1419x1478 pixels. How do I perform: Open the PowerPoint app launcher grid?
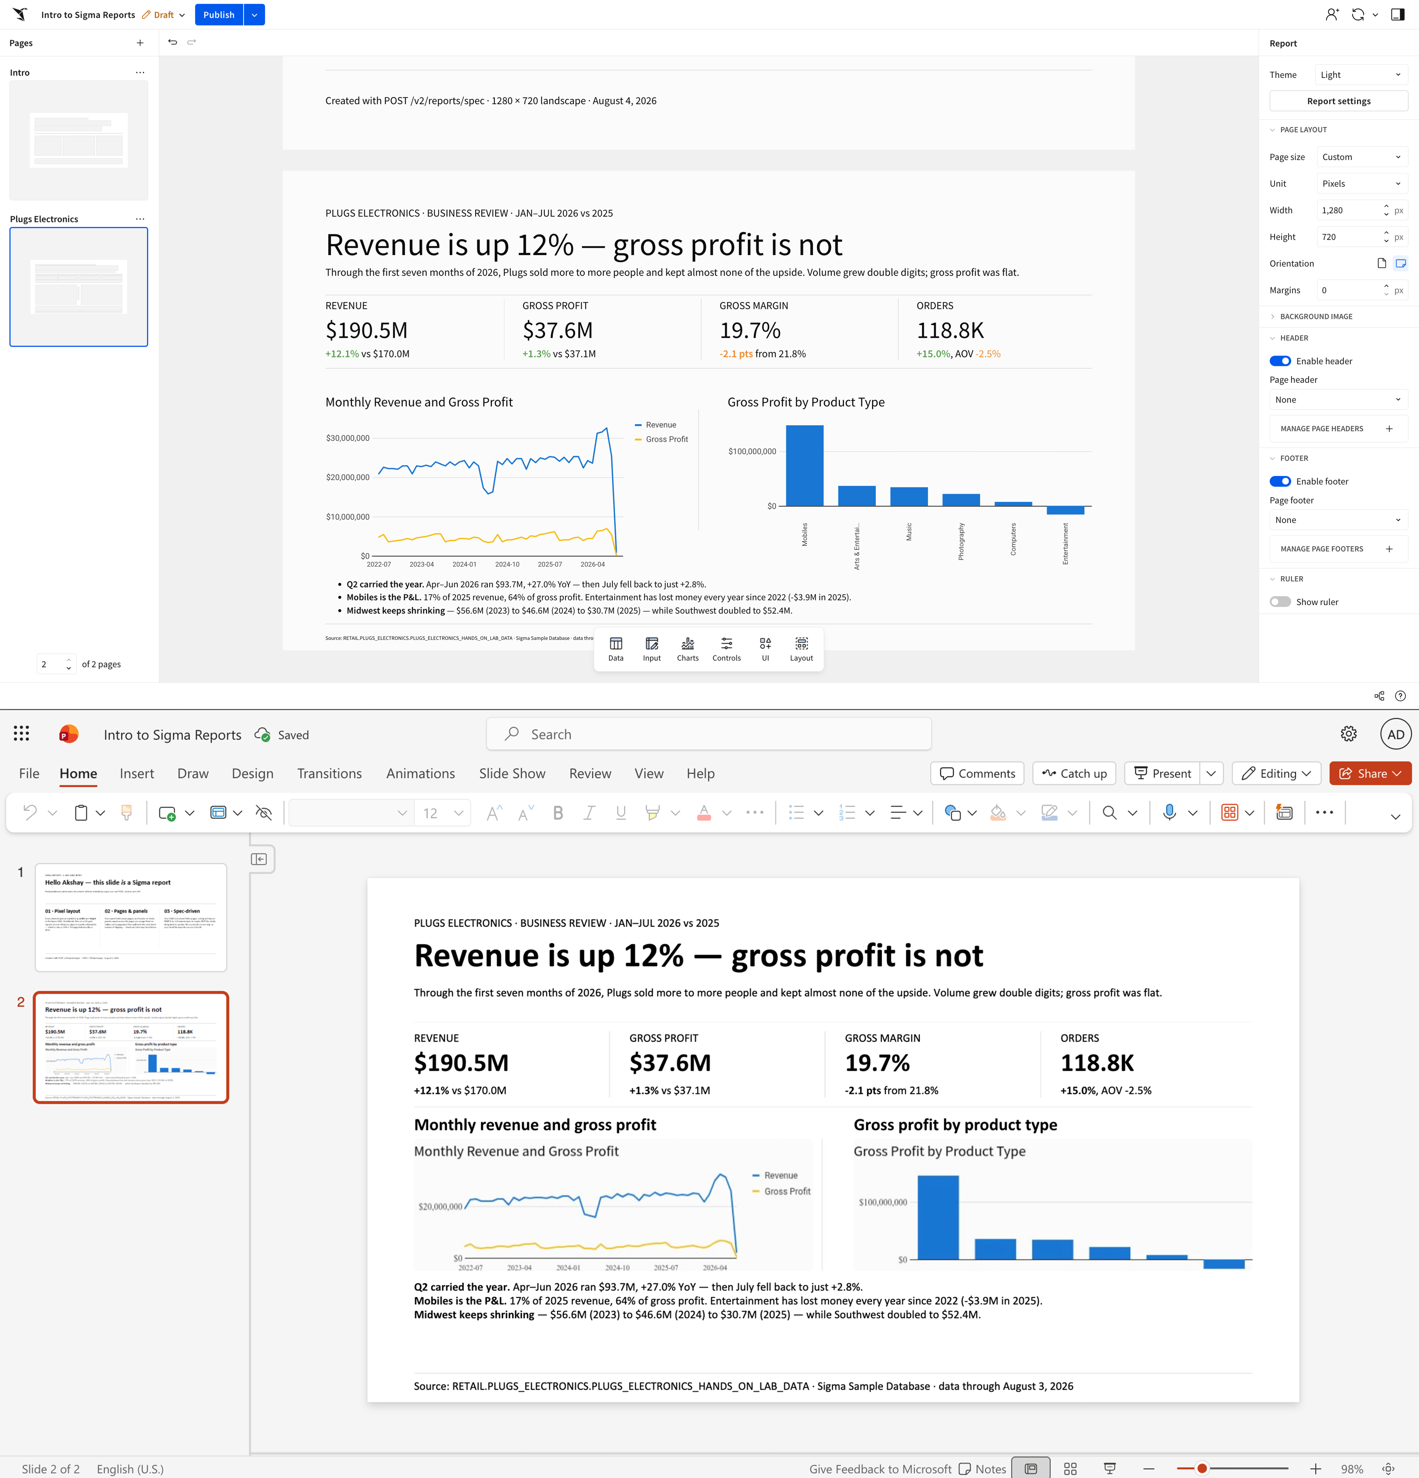click(21, 734)
